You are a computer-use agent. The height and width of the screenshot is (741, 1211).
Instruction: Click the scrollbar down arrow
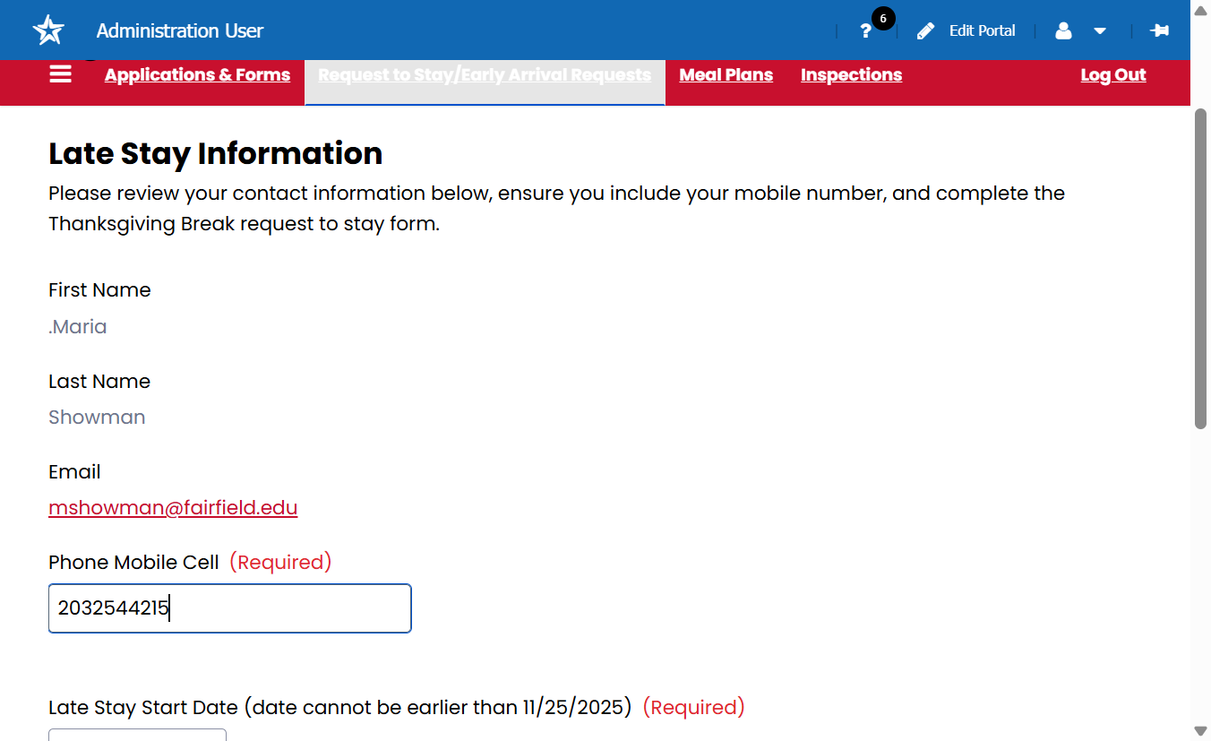coord(1201,731)
